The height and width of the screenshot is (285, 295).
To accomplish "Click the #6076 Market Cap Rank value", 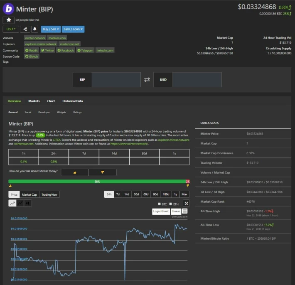I will pyautogui.click(x=251, y=201).
